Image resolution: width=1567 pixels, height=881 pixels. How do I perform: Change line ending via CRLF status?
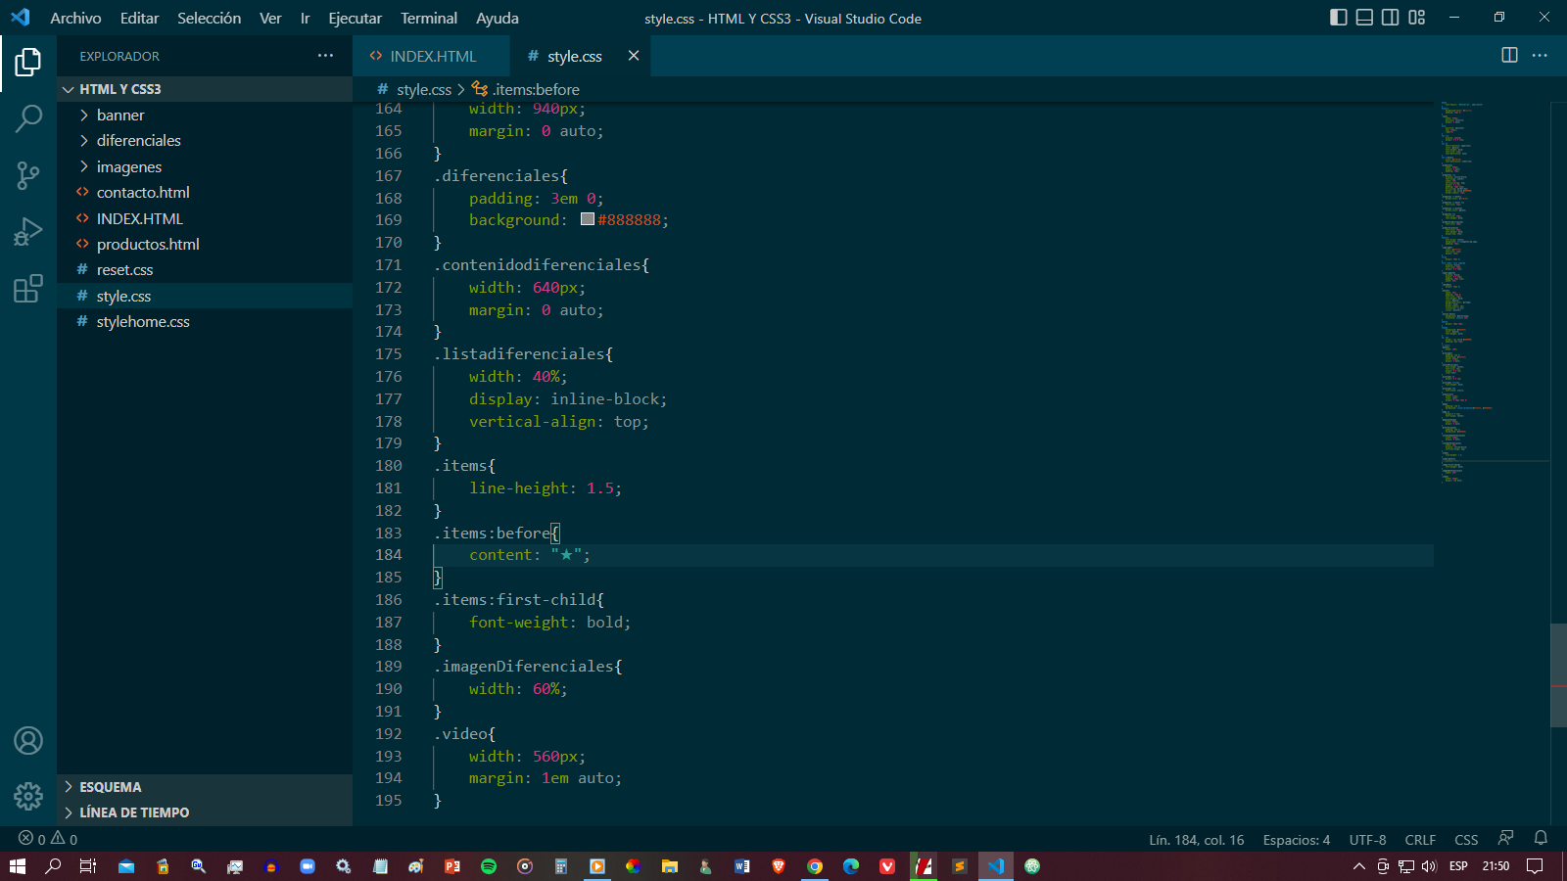click(x=1420, y=839)
